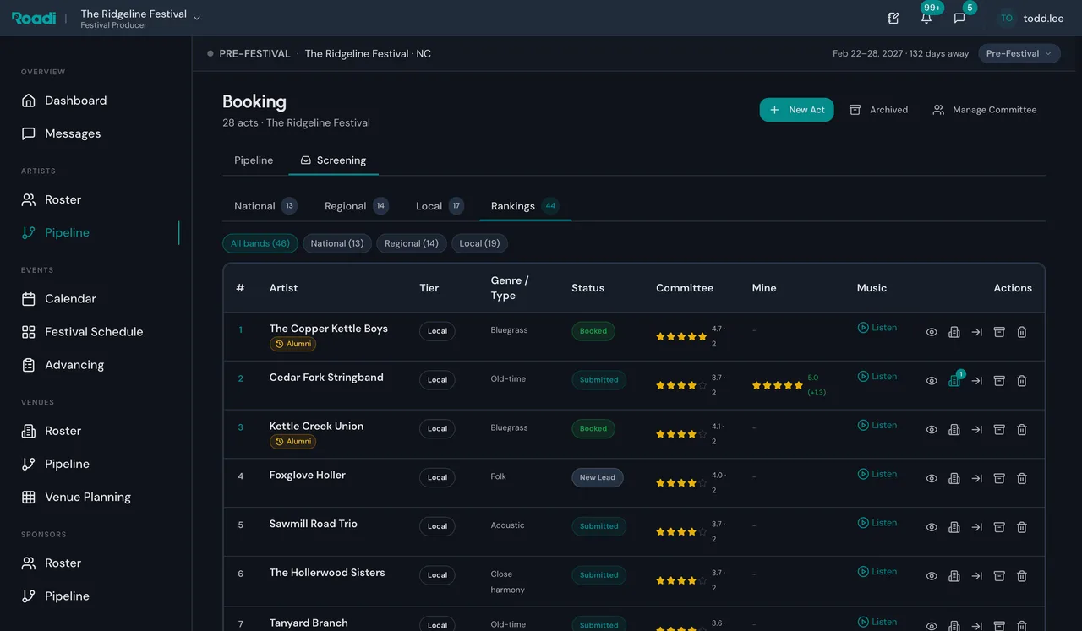Open the notes icon for Foxglove Holler

(x=954, y=479)
